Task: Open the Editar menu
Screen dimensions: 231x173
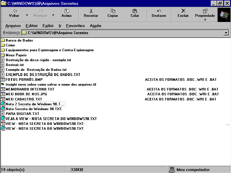Action: click(x=32, y=26)
